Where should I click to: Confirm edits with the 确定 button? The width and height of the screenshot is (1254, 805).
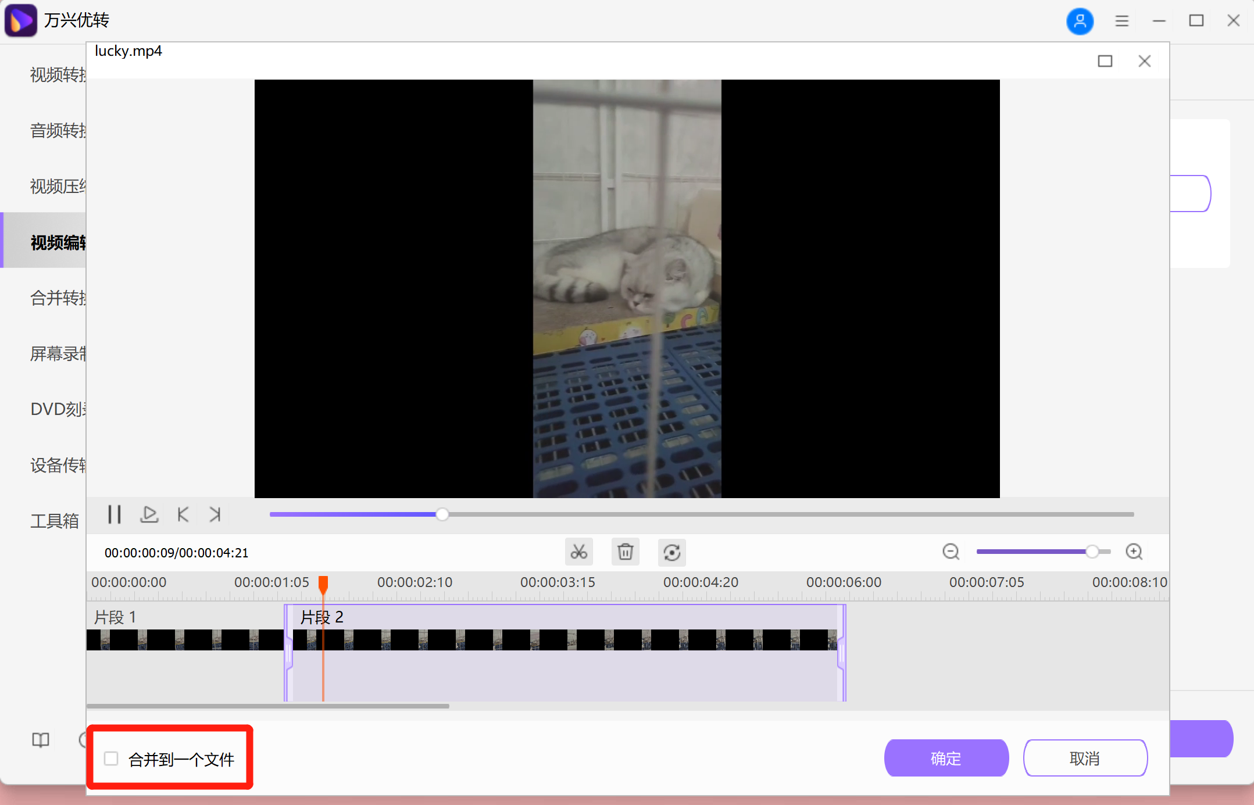(x=945, y=757)
